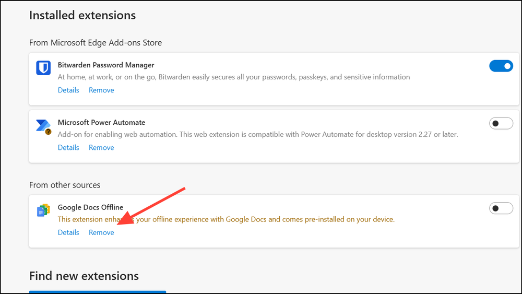This screenshot has width=522, height=294.
Task: Click the 'Find new extensions' heading
Action: coord(84,276)
